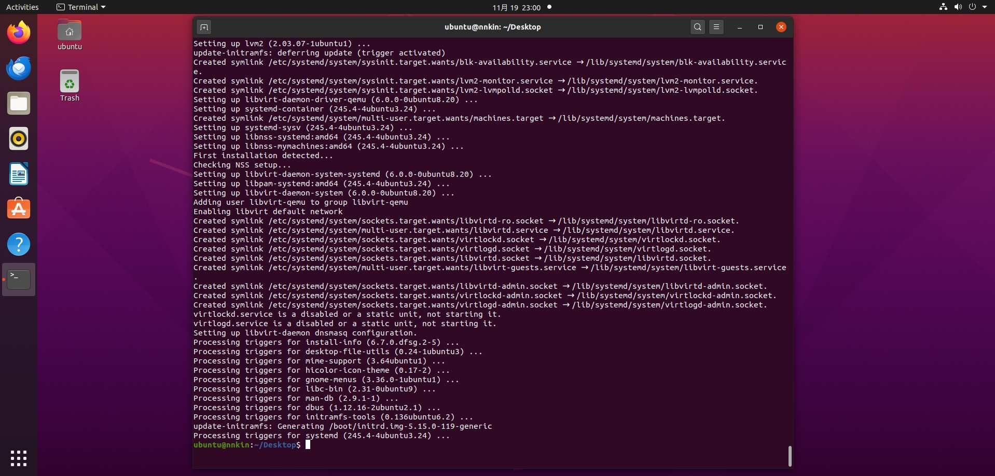
Task: Click the terminal search icon
Action: coord(698,27)
